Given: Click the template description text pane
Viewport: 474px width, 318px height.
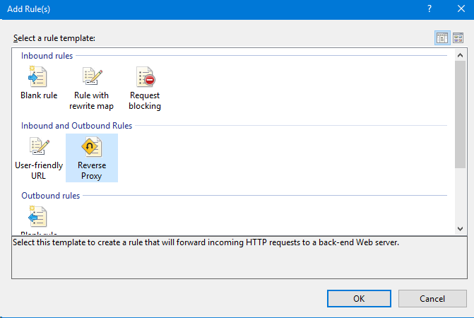Looking at the screenshot, I should point(233,258).
